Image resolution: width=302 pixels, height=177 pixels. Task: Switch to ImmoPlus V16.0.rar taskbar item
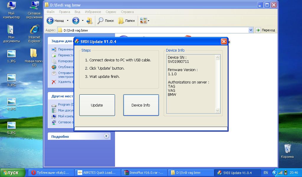coord(144,173)
